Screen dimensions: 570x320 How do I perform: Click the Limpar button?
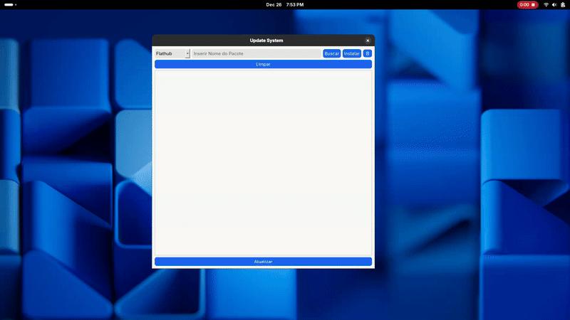point(263,64)
